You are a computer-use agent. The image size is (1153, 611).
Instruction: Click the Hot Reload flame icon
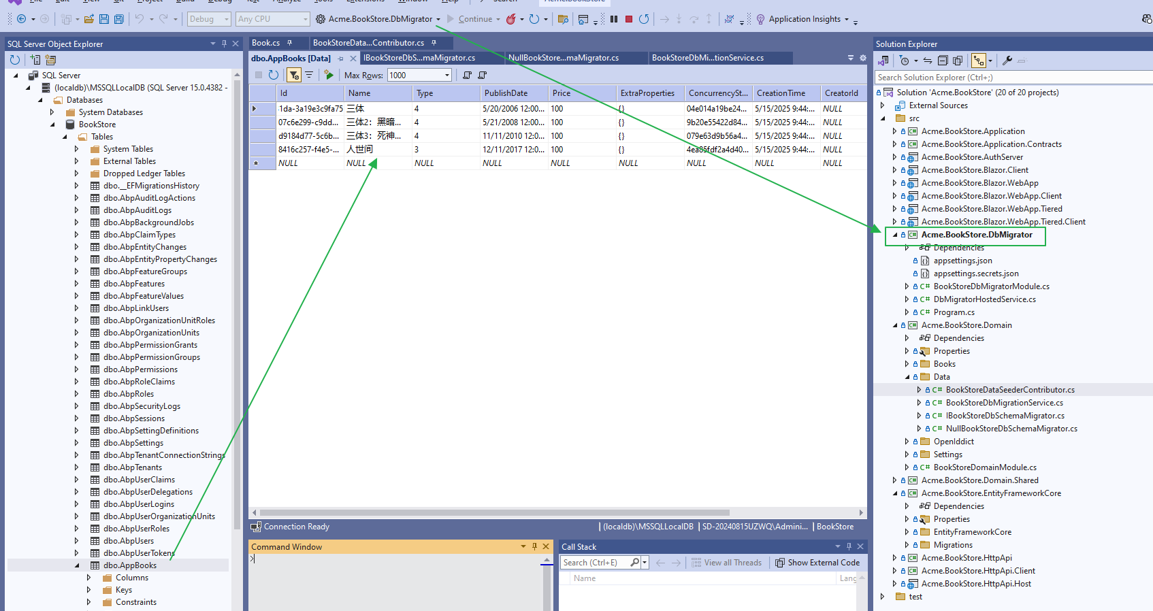point(510,19)
